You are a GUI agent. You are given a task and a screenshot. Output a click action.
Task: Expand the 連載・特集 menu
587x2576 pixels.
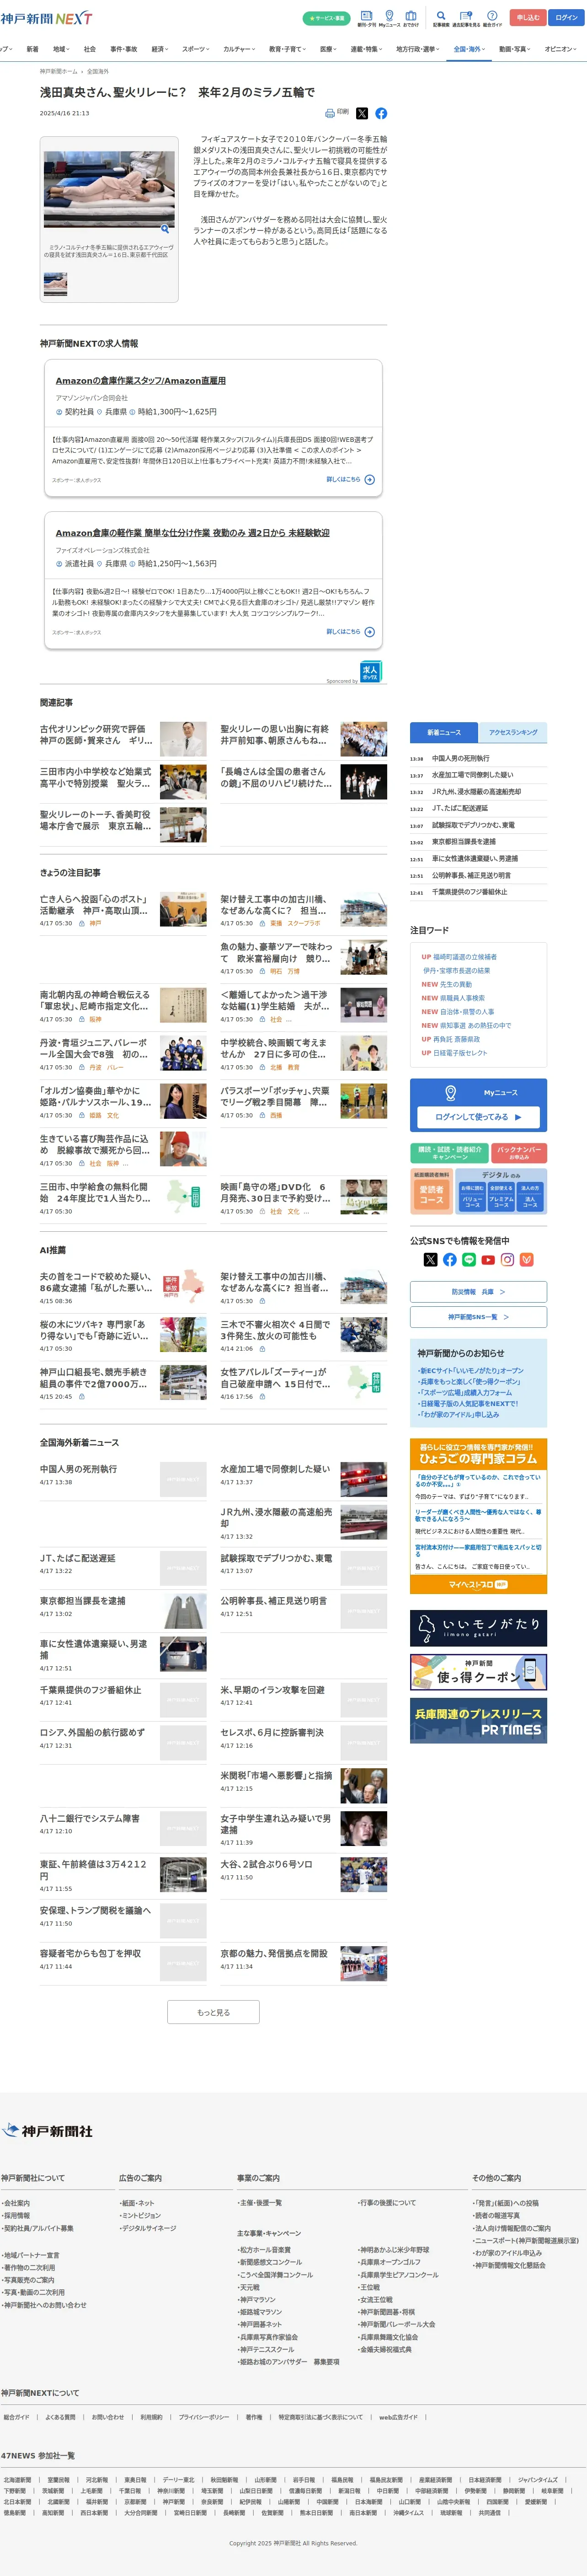pos(367,49)
